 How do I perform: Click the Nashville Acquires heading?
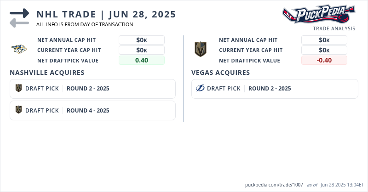[47, 73]
